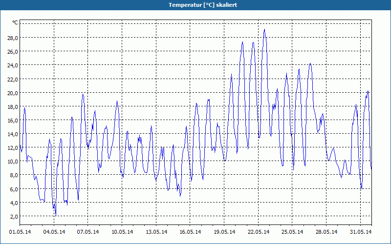This screenshot has height=244, width=391.
Task: Click the 'Temperatur [°C] skaliert' title bar
Action: click(x=195, y=5)
